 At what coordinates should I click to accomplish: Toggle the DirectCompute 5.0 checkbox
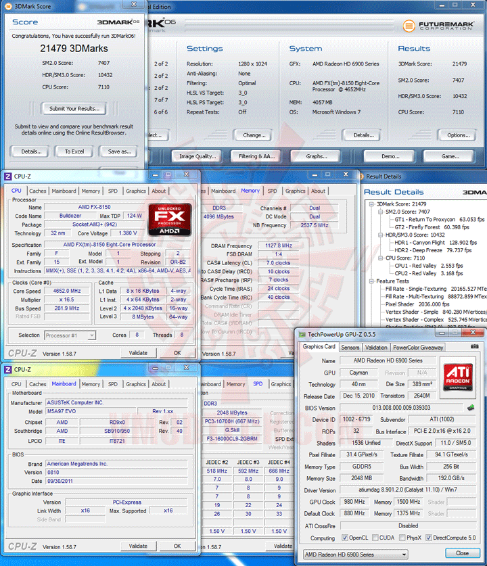[x=429, y=538]
